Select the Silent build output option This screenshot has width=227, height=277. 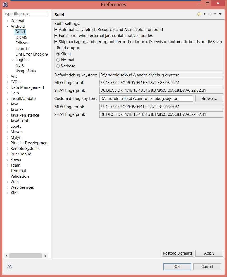point(58,54)
